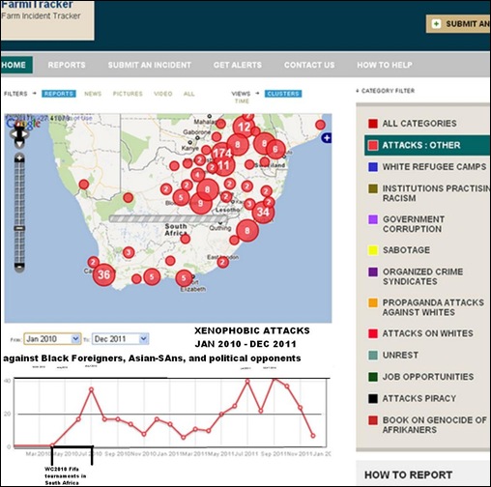Open the To date dropdown Dec 2011

point(120,339)
